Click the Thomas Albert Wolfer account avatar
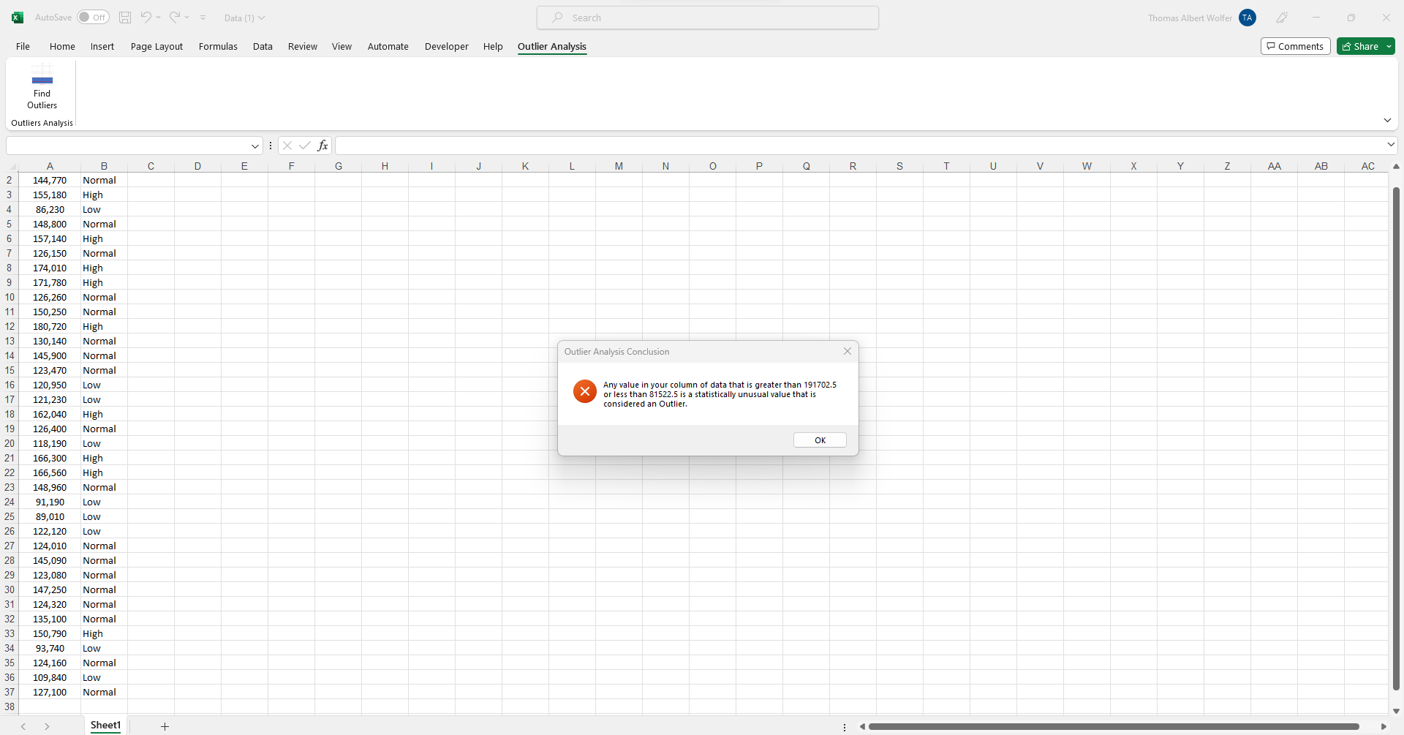This screenshot has width=1404, height=735. 1248,18
